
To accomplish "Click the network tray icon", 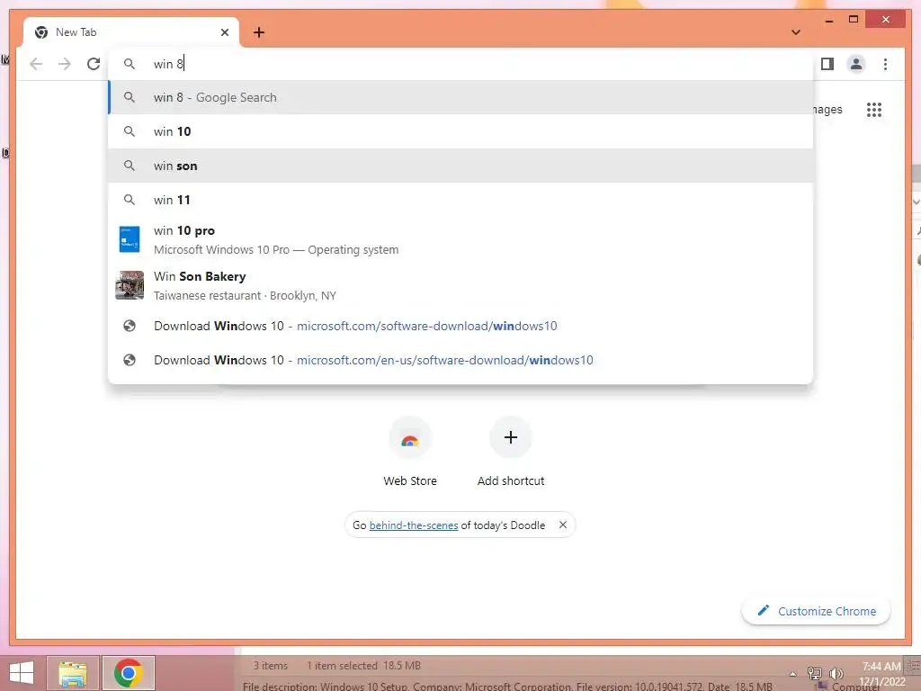I will coord(814,673).
